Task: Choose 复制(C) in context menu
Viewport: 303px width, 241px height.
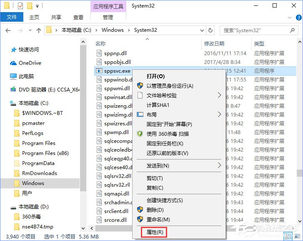Action: pos(179,188)
